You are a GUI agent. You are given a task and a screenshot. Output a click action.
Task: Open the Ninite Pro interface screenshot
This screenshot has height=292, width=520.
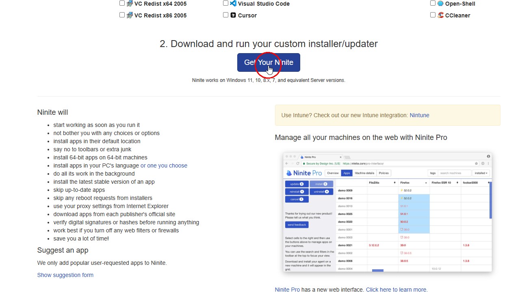pos(388,212)
